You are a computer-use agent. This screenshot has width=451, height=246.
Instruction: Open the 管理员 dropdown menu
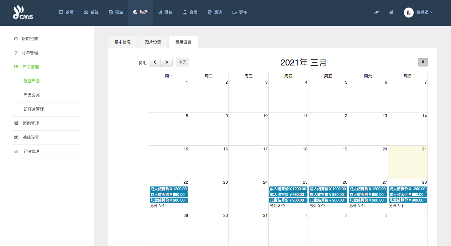tap(424, 13)
